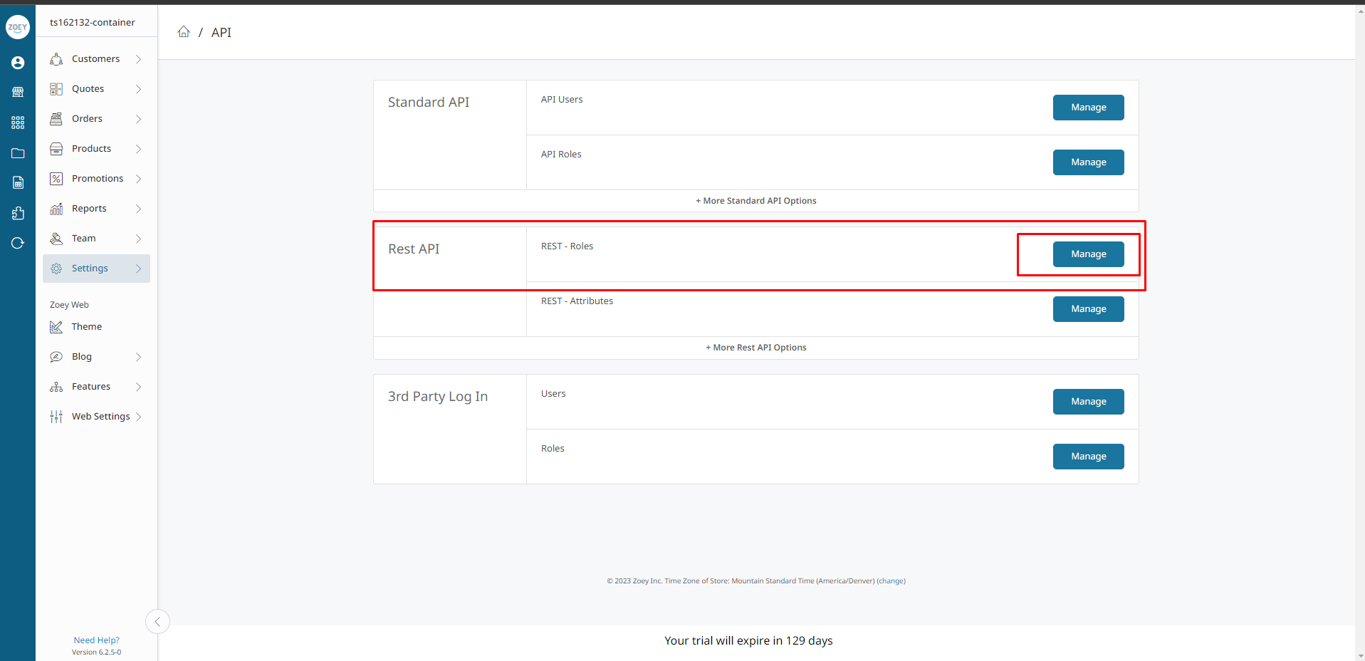The width and height of the screenshot is (1365, 661).
Task: Open the puzzle piece apps icon
Action: (x=18, y=212)
